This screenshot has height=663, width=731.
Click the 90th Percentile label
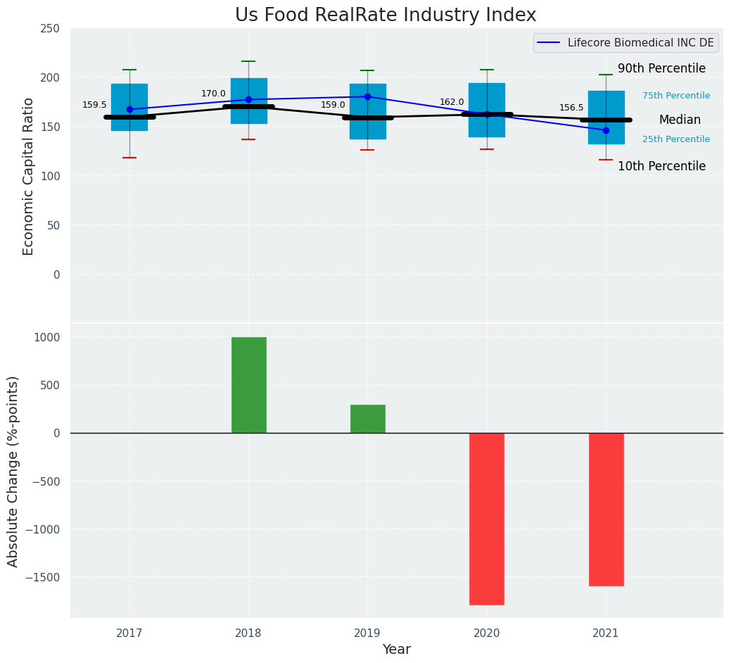click(661, 68)
